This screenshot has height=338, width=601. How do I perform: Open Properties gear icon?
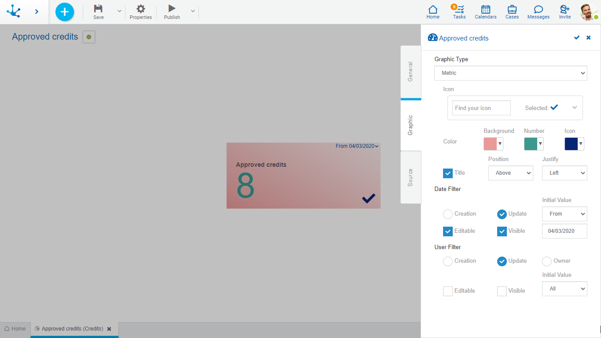pos(141,9)
